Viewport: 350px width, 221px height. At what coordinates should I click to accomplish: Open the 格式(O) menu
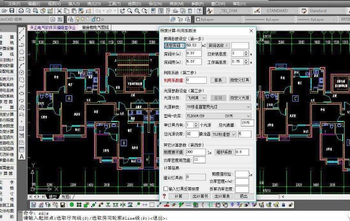pos(94,3)
